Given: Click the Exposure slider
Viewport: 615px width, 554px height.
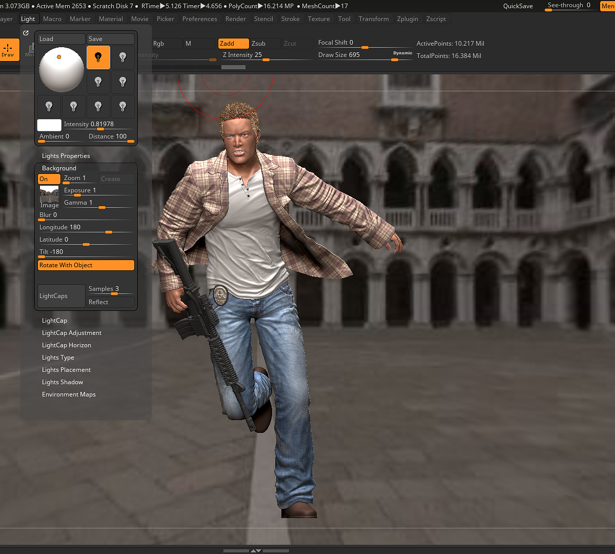Looking at the screenshot, I should pyautogui.click(x=98, y=191).
